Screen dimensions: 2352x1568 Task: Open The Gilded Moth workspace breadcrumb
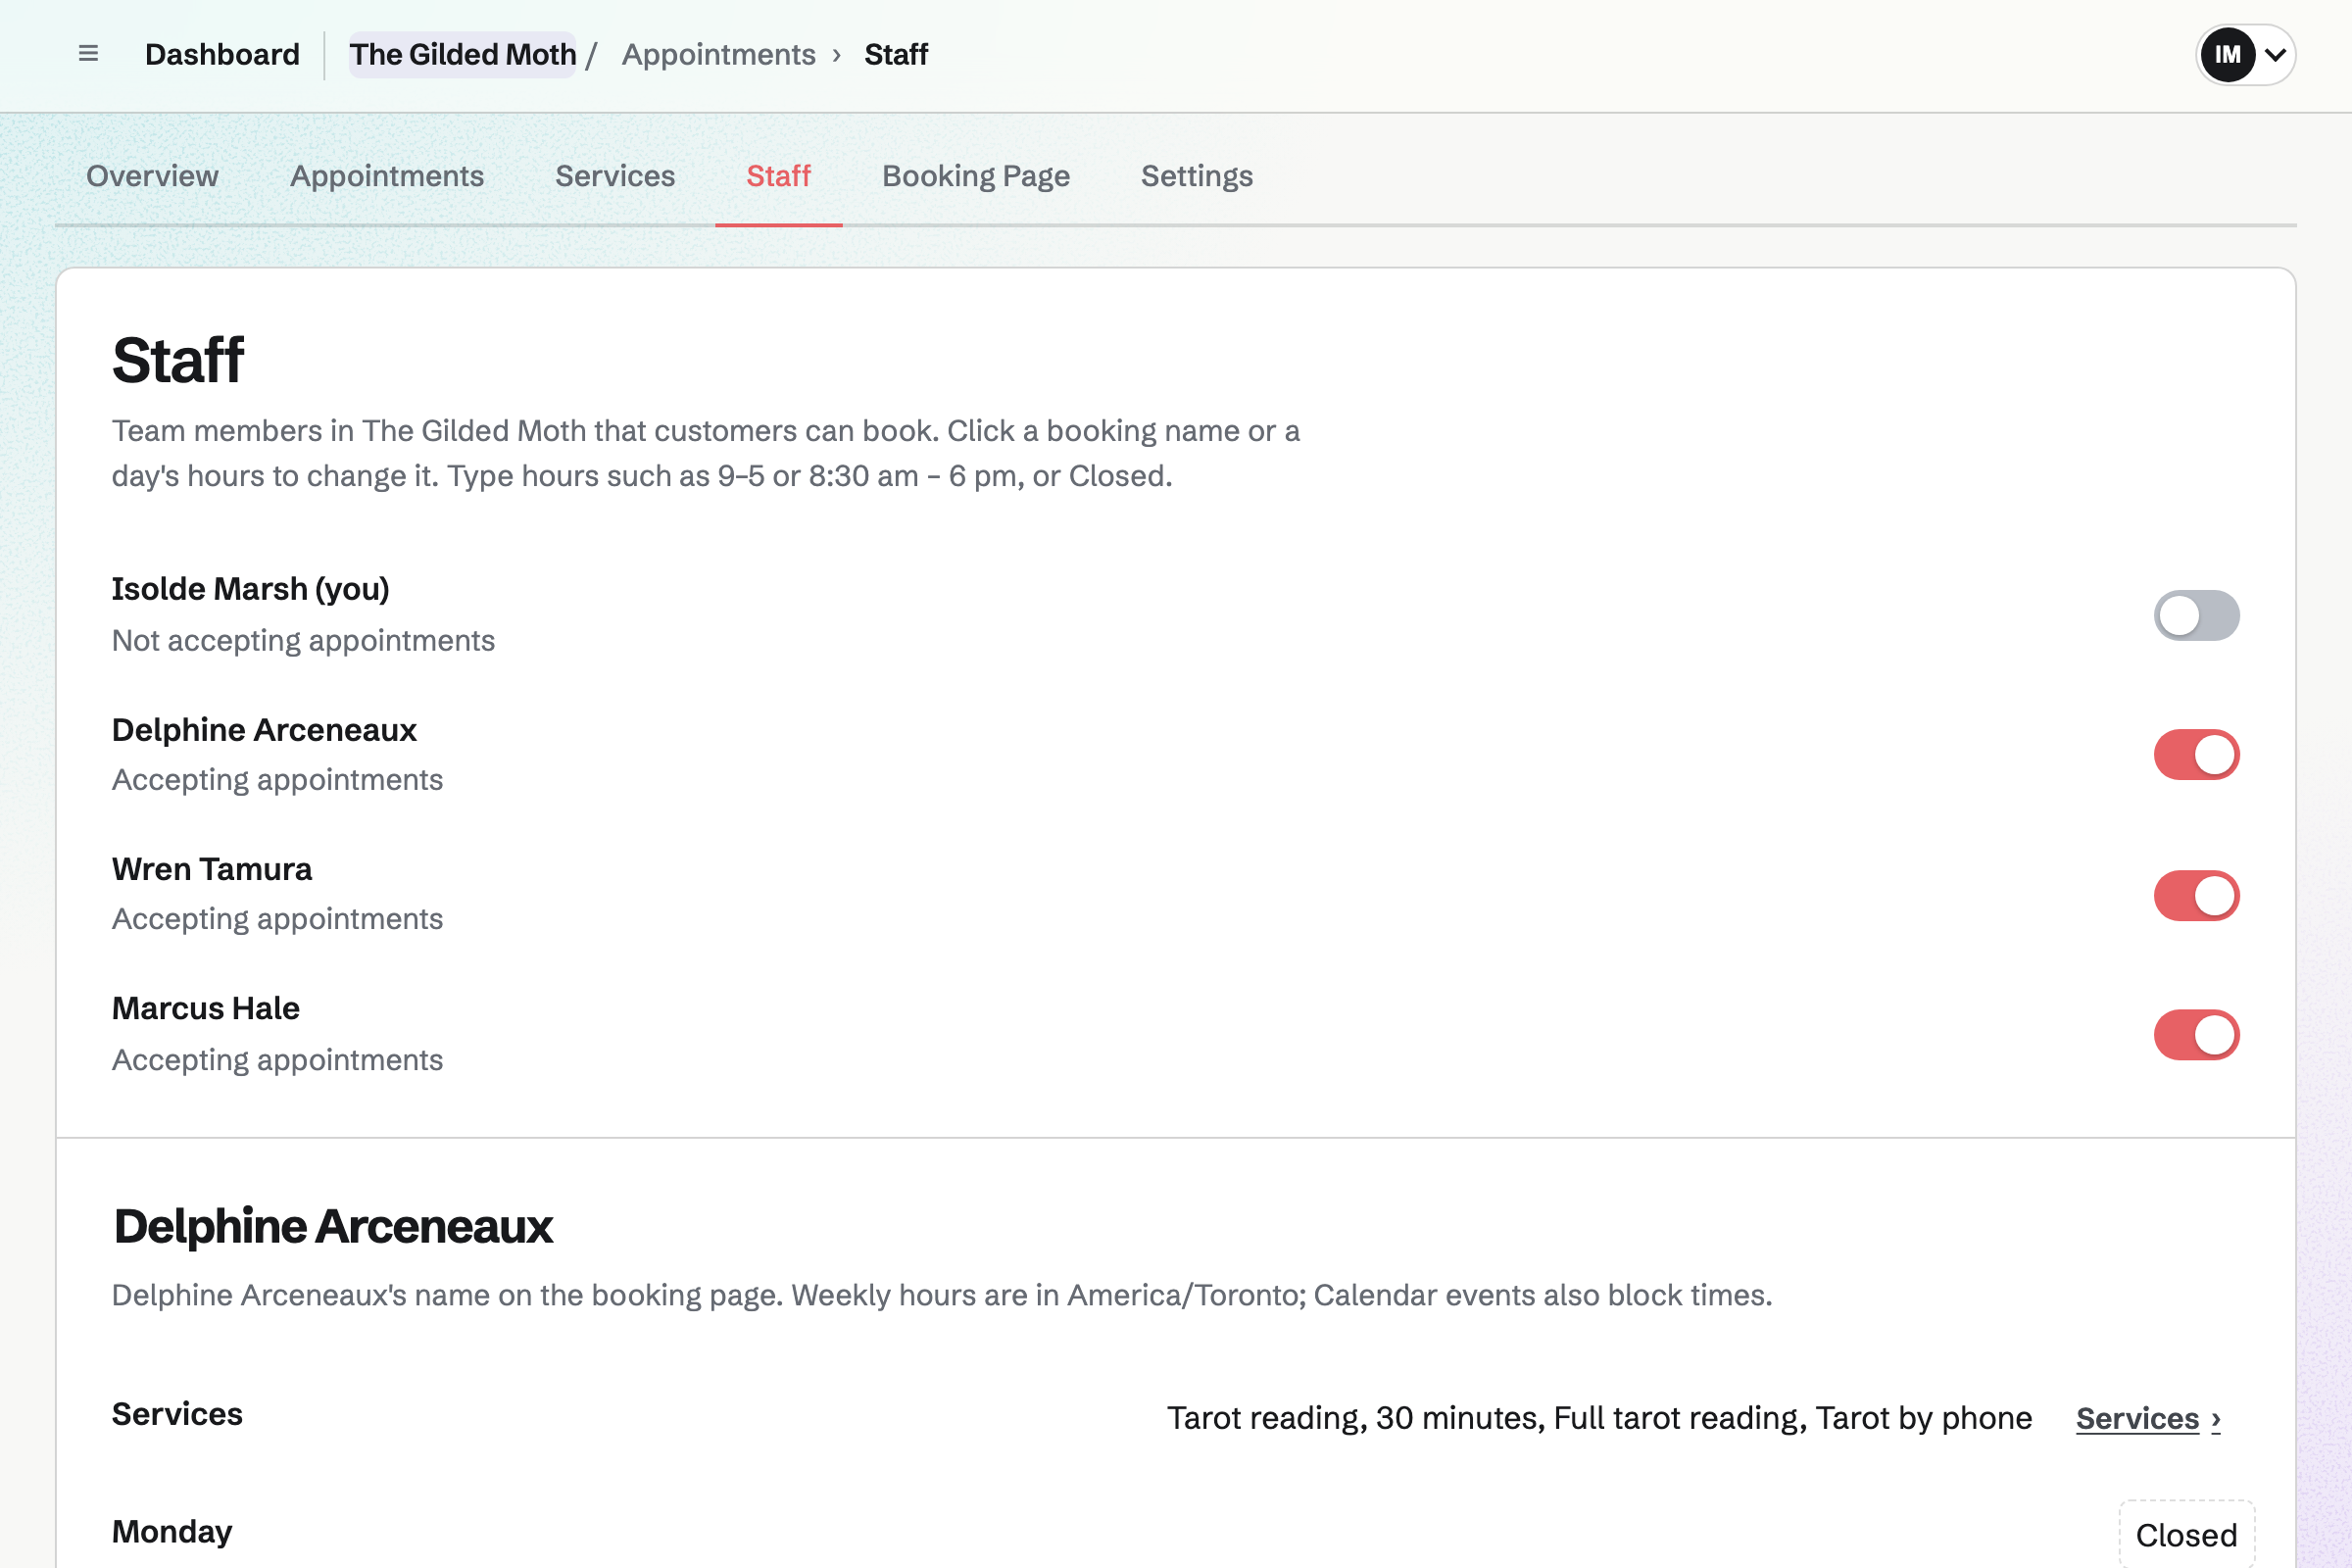coord(463,54)
